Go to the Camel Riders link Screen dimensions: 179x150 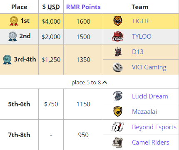151,143
